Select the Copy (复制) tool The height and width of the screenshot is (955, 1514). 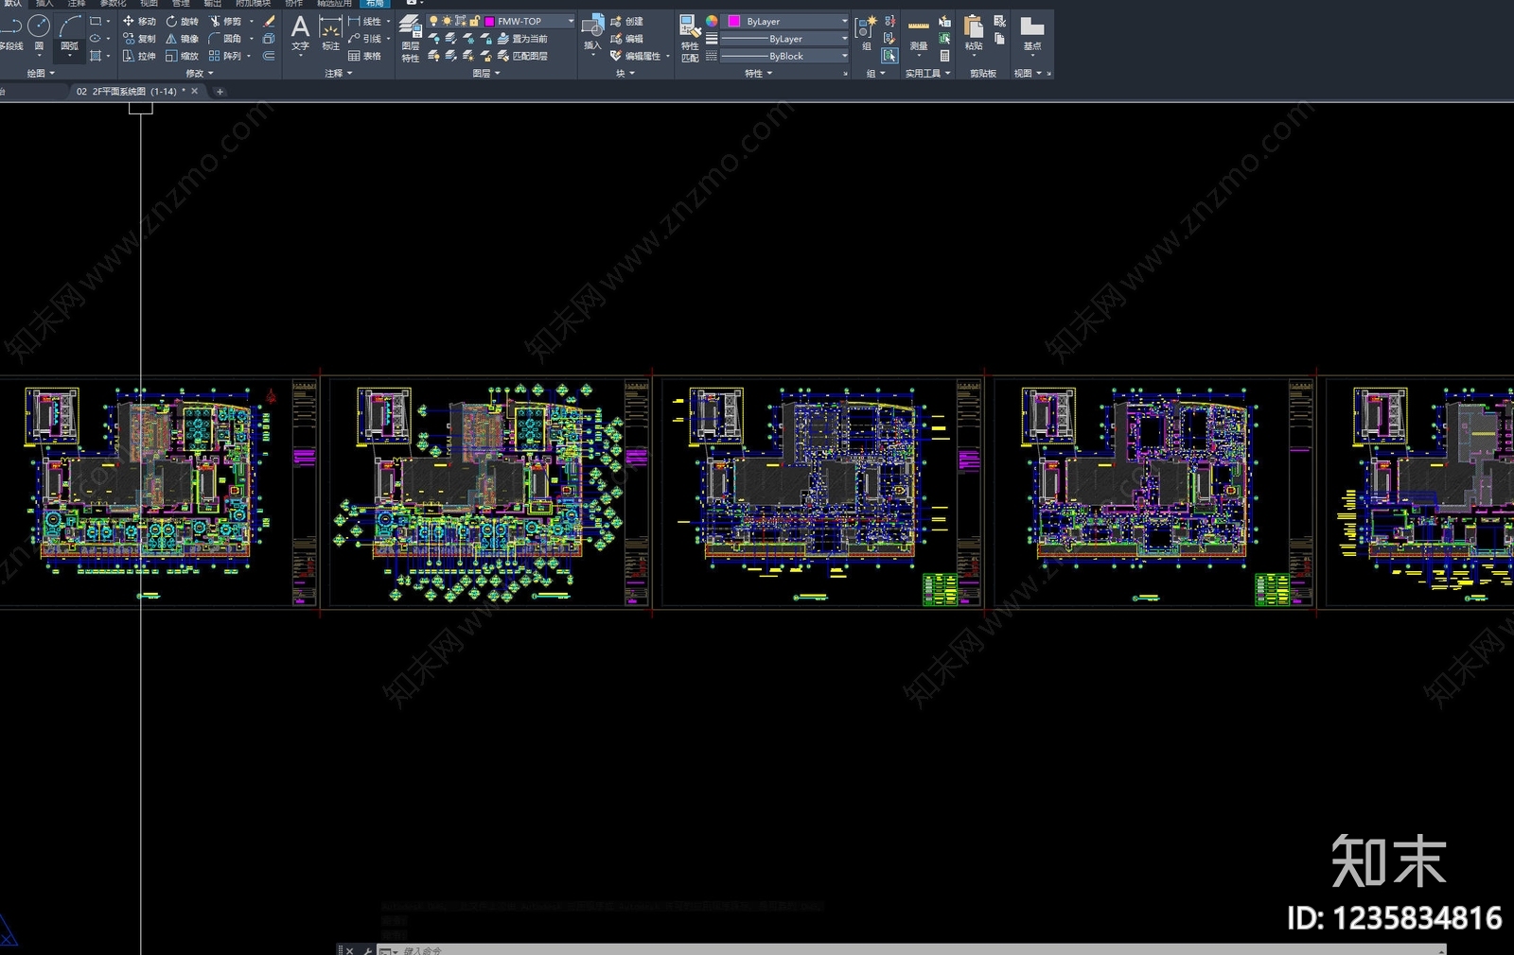139,39
